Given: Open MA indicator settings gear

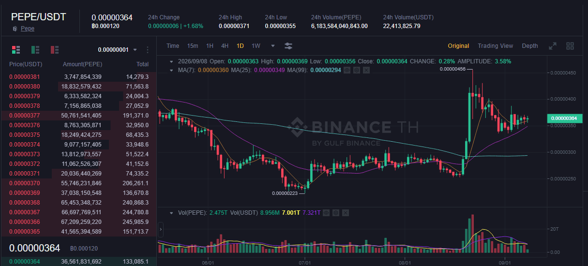Looking at the screenshot, I should (356, 70).
